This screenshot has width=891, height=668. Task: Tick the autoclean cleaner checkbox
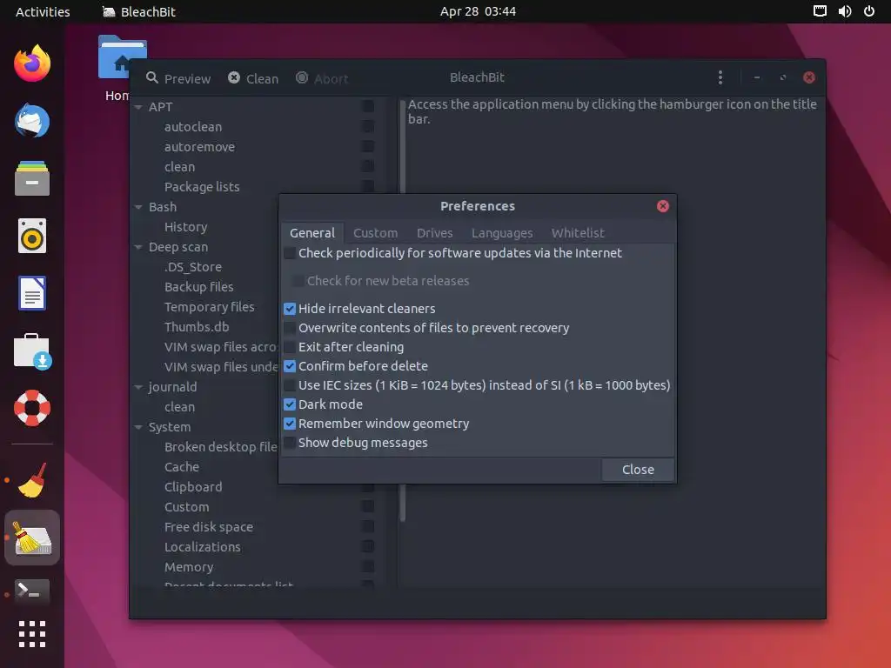click(x=368, y=127)
